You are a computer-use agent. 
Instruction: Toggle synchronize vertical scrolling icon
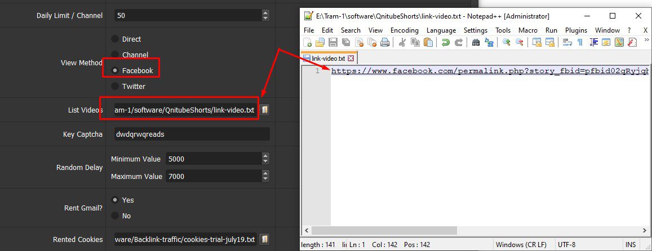[537, 42]
